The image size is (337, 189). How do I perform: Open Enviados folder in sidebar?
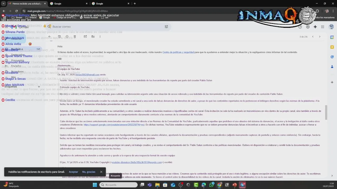[16, 66]
